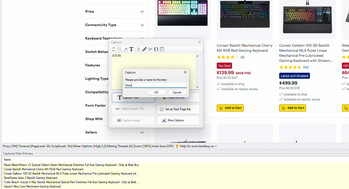Open the Features filter section

pyautogui.click(x=93, y=65)
